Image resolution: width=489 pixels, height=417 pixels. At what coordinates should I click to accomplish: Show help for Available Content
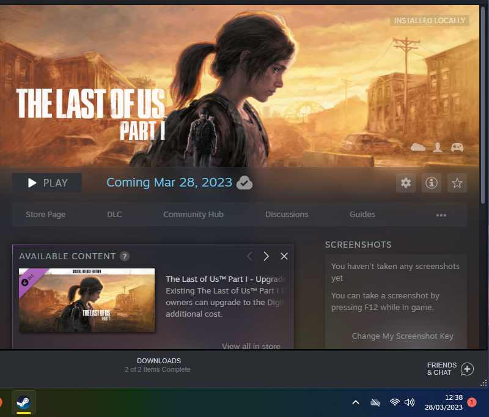125,256
